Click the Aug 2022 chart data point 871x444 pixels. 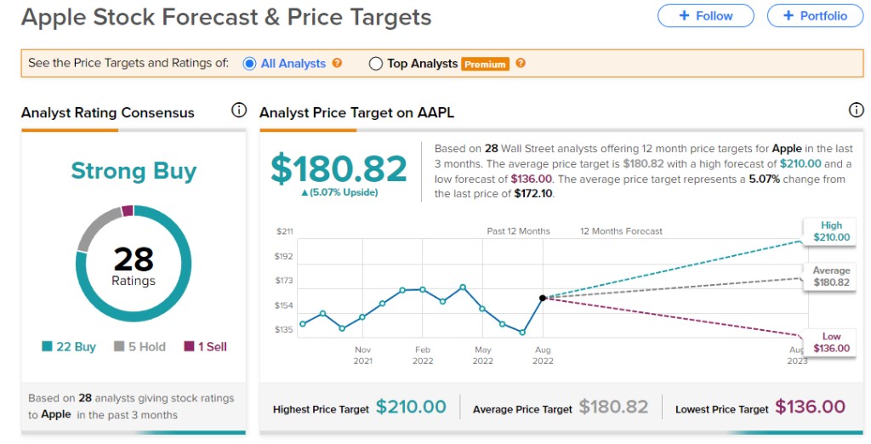tap(542, 298)
